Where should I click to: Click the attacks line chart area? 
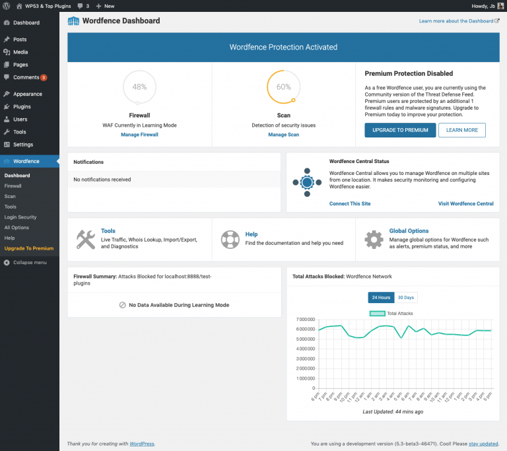pyautogui.click(x=405, y=354)
